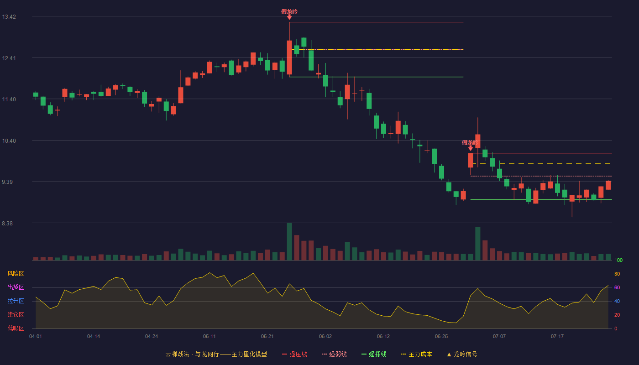Image resolution: width=639 pixels, height=365 pixels.
Task: Toggle the 强压线 legend item
Action: click(294, 354)
